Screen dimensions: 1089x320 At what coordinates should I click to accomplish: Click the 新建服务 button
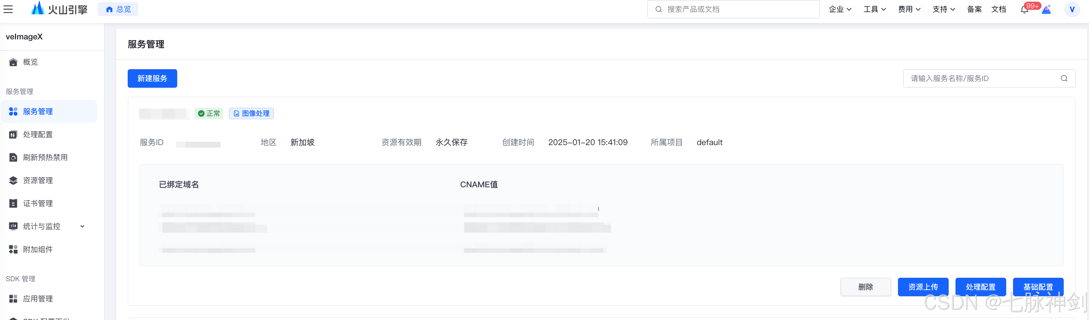[152, 78]
